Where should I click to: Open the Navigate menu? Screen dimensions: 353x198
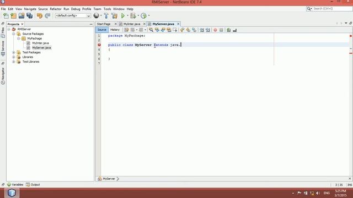[30, 9]
